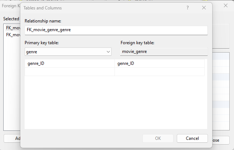Click the Foreign key table movie_genre field
Viewport: 234px width, 150px height.
[x=163, y=52]
